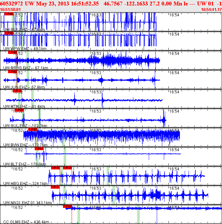Screen dimensions: 222x224
Task: Click the 16:54 time label on BLT trace
Action: (174, 150)
